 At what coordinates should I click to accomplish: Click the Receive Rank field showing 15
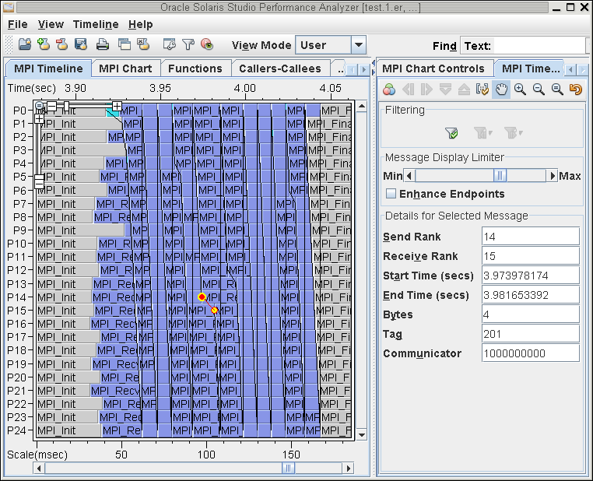click(x=531, y=256)
